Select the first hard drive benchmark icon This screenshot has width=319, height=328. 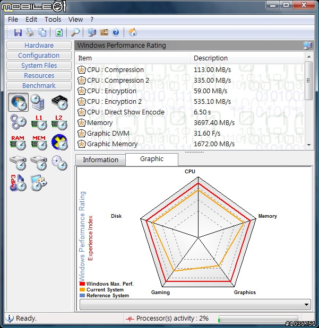[x=18, y=163]
